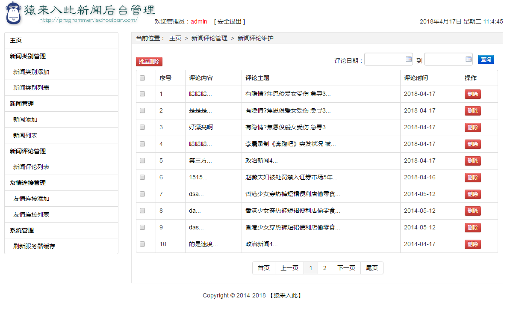Image resolution: width=519 pixels, height=309 pixels.
Task: Remove row 10 的是速度 using 删除
Action: (473, 244)
